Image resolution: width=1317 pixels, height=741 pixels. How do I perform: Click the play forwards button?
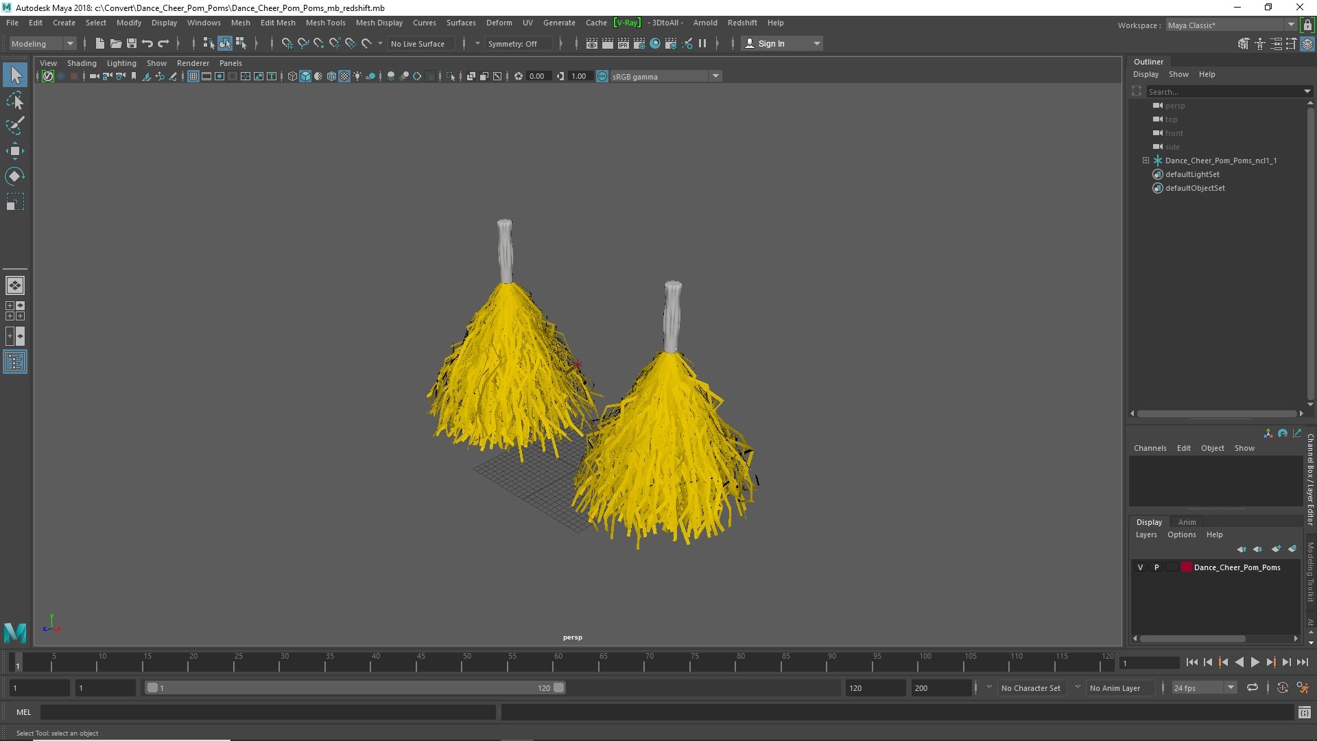[x=1255, y=663]
